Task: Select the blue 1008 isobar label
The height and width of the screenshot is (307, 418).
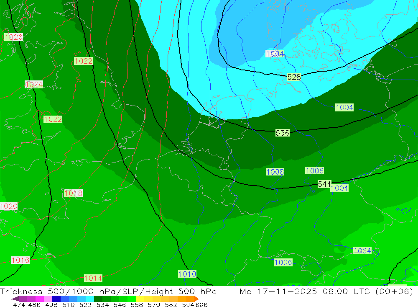Action: click(x=275, y=172)
